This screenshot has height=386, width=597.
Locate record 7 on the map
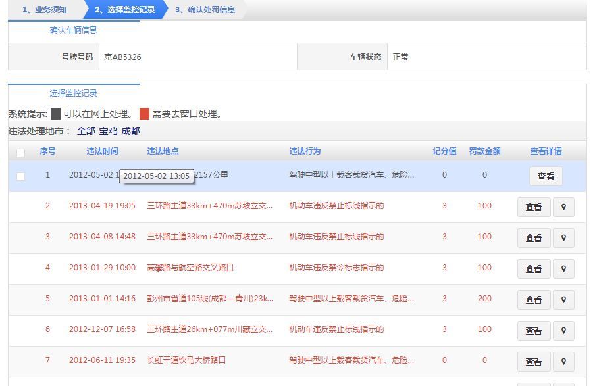pos(563,362)
